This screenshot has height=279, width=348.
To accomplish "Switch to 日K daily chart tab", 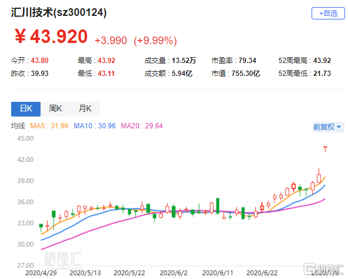I will point(26,109).
